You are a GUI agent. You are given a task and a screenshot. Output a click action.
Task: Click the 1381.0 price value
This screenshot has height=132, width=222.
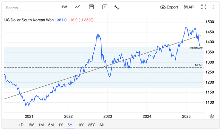(61, 20)
